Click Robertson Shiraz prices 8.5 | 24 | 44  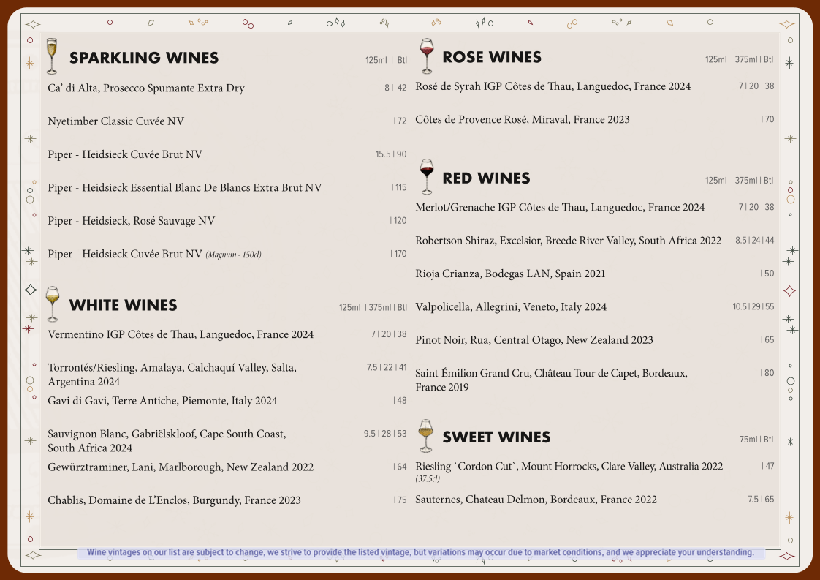point(755,241)
